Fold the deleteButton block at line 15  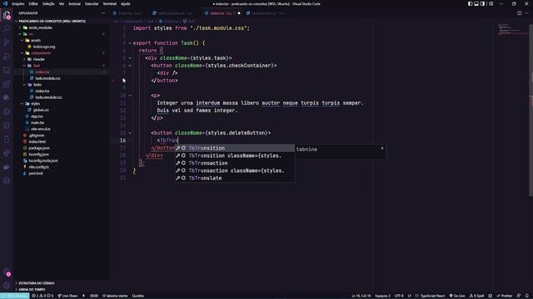coord(130,133)
